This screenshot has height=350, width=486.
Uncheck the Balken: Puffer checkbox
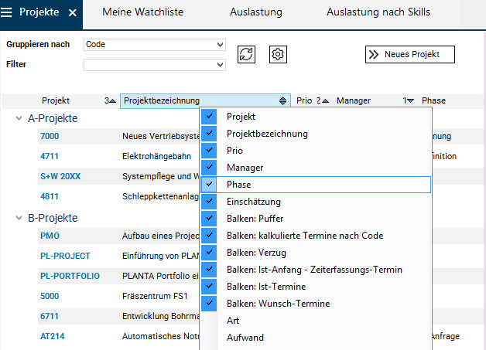(209, 219)
